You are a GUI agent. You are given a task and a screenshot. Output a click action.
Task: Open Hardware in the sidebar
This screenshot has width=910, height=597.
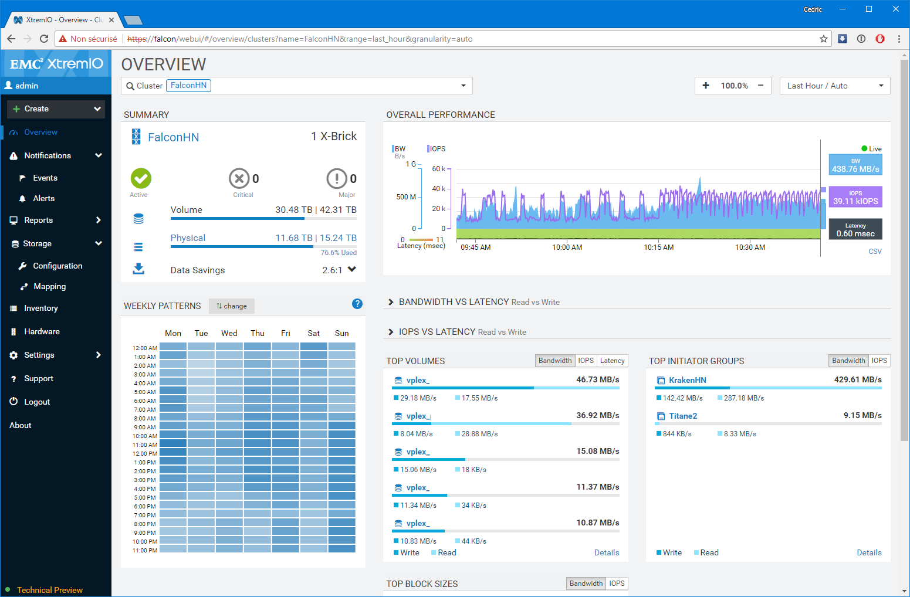click(x=42, y=331)
